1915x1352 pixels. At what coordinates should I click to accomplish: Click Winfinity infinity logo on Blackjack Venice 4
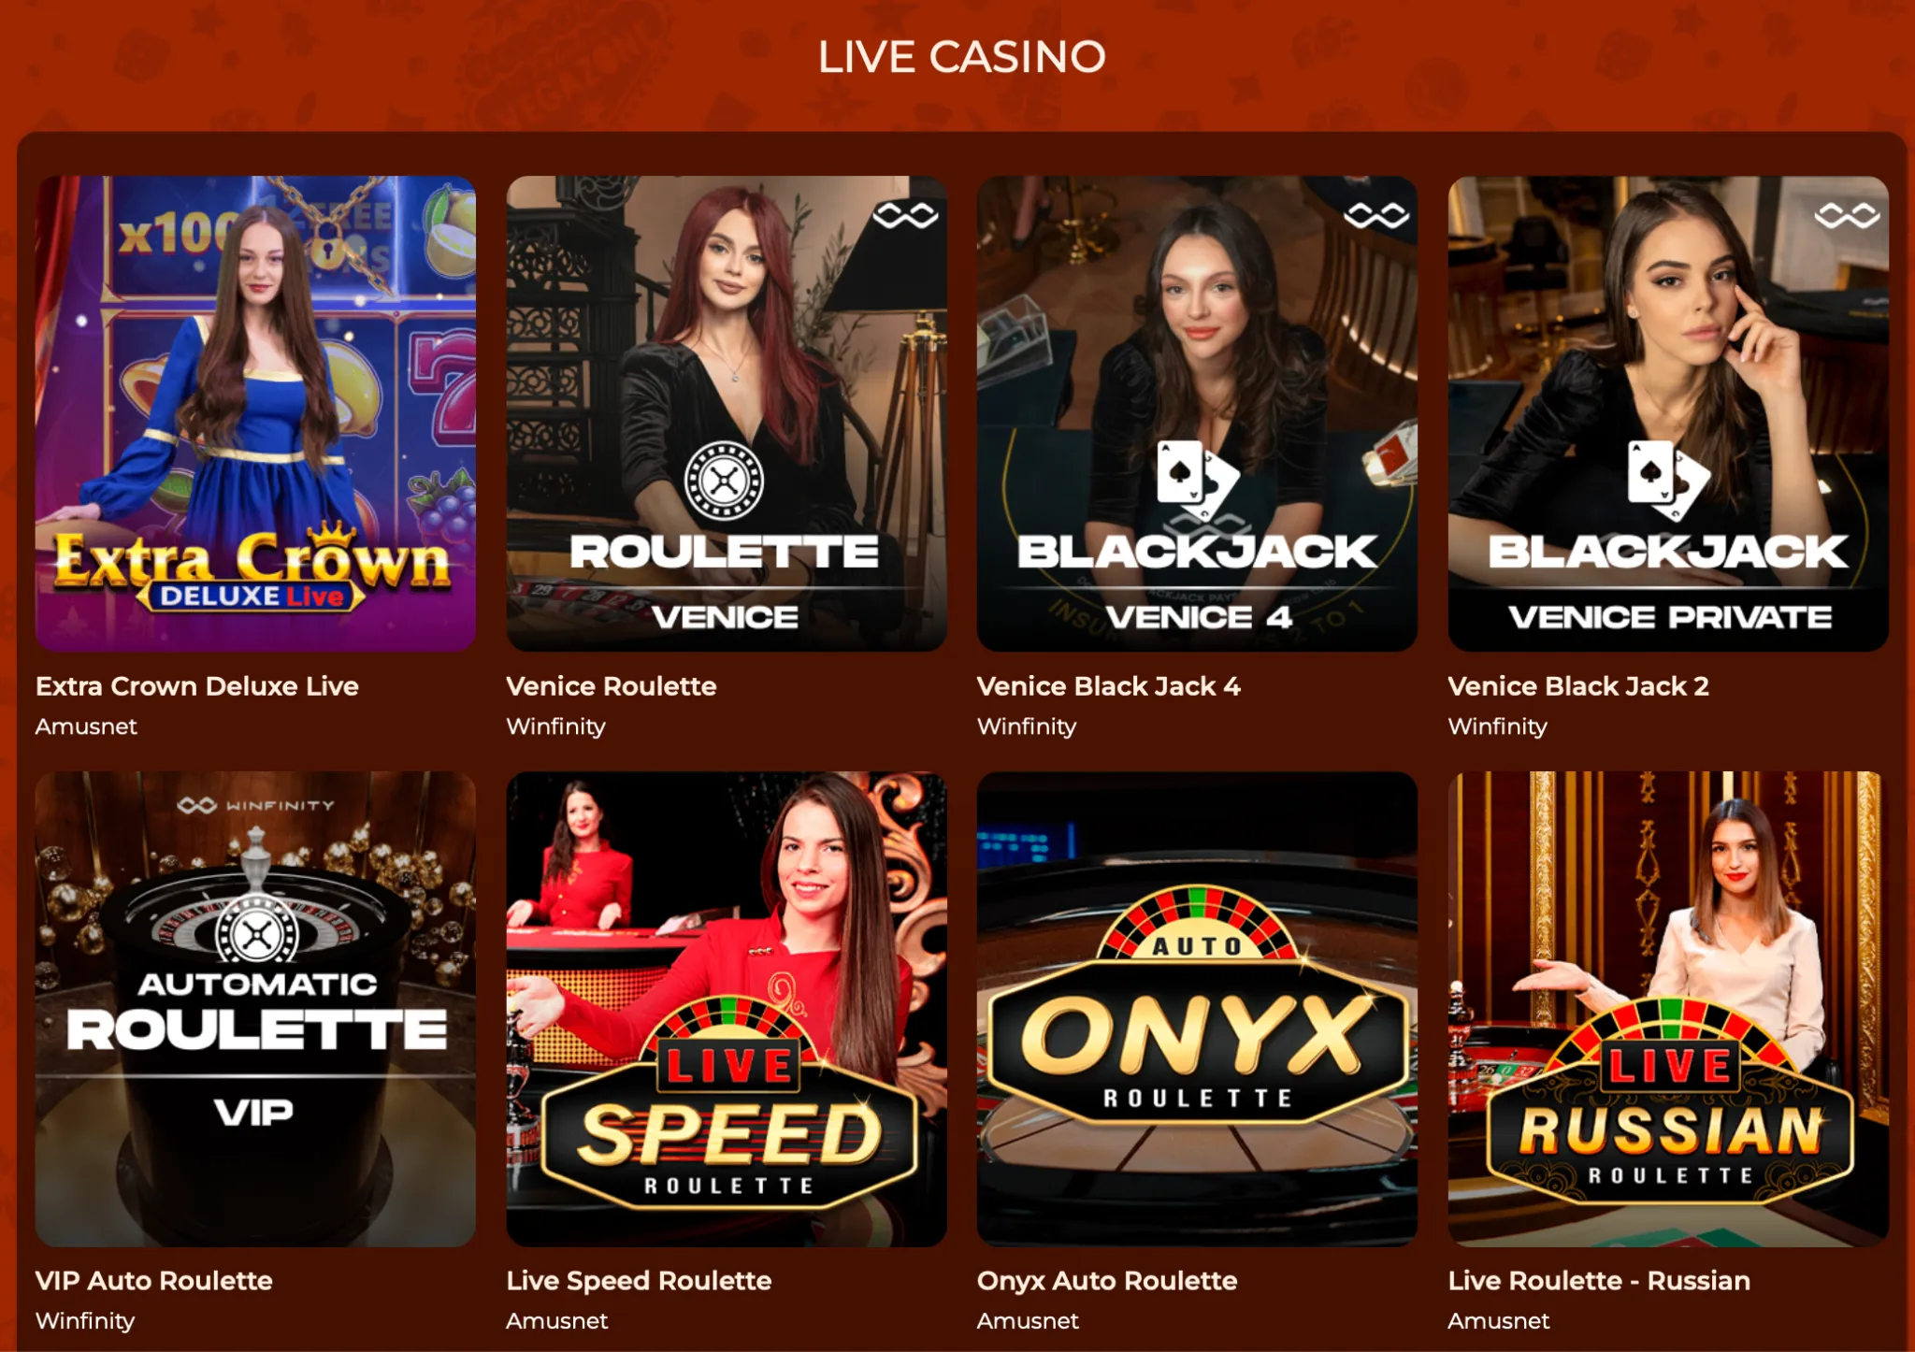pyautogui.click(x=1376, y=216)
